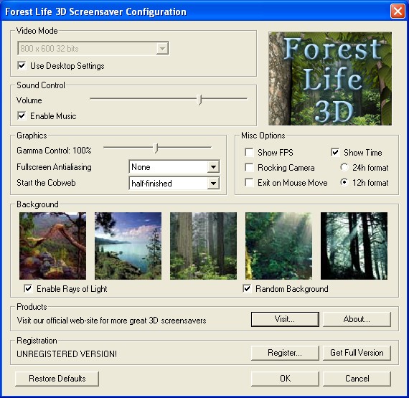Select the 24h format radio button
The height and width of the screenshot is (398, 409).
pyautogui.click(x=344, y=167)
